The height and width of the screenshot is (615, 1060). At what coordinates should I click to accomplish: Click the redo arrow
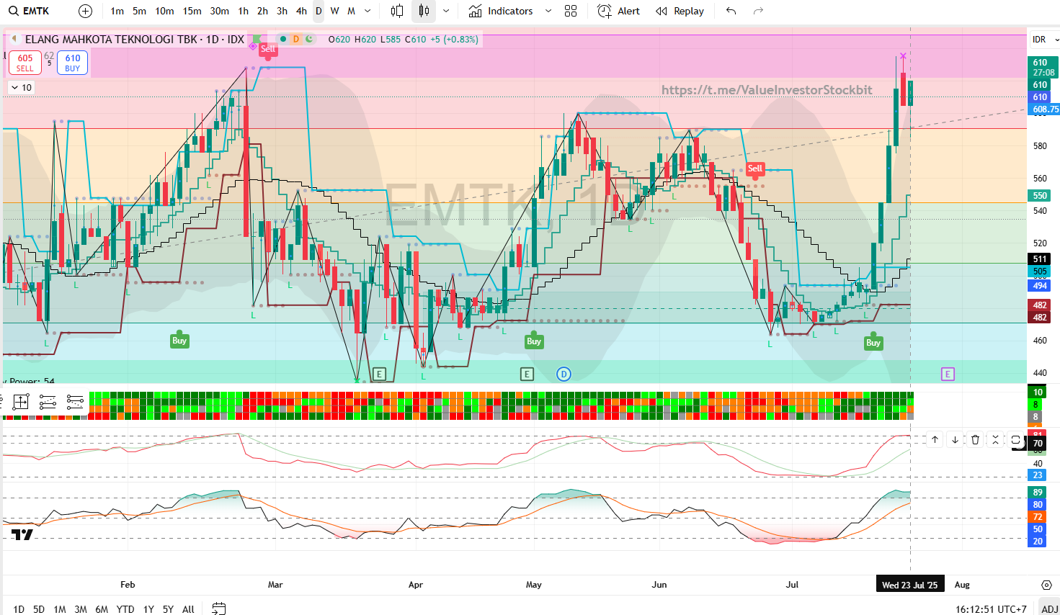(x=758, y=11)
